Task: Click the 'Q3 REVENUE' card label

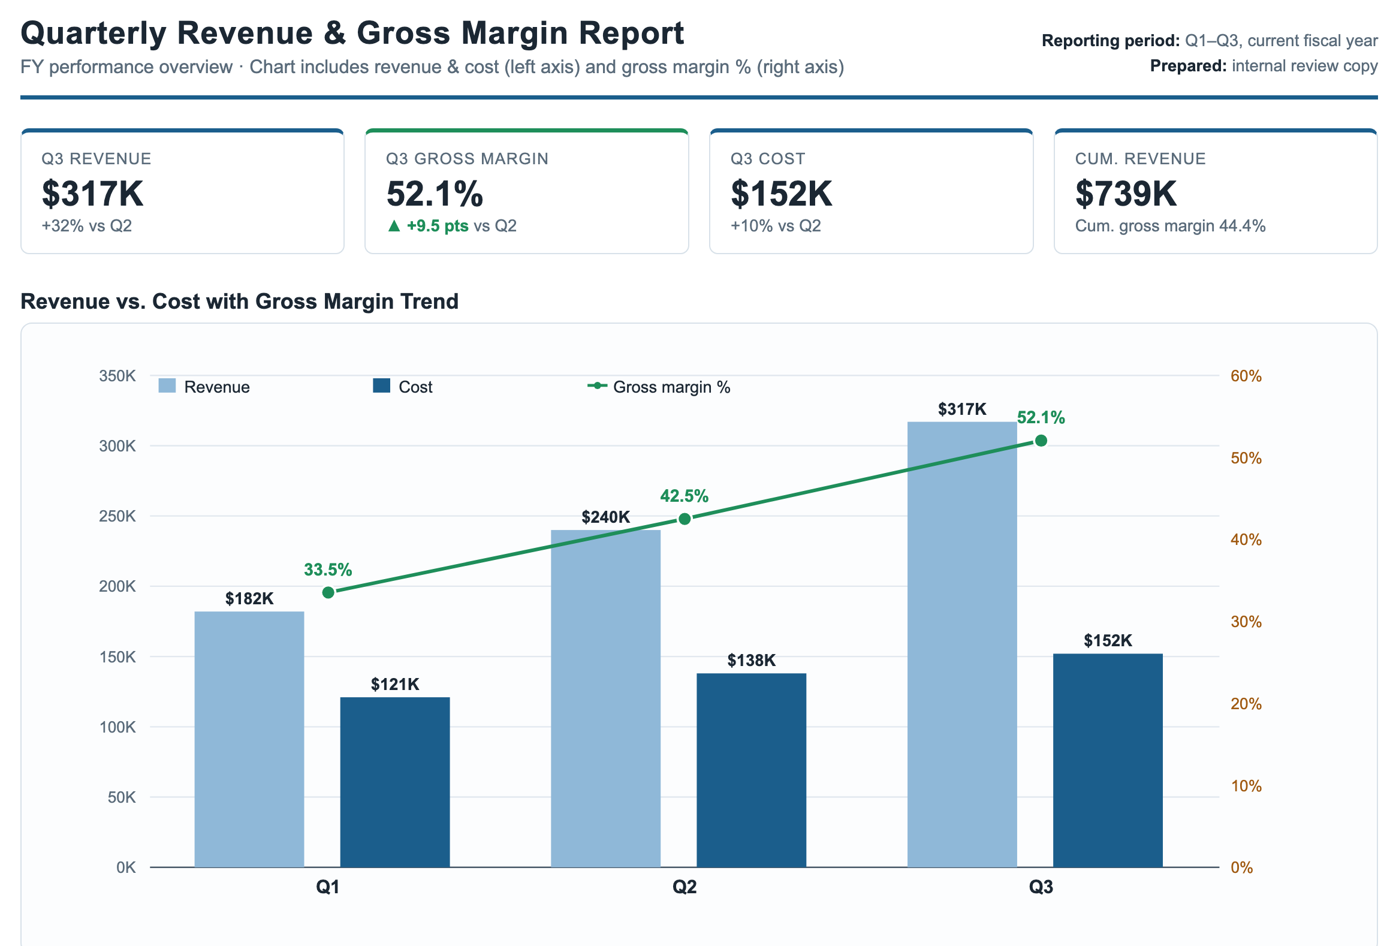Action: pos(97,159)
